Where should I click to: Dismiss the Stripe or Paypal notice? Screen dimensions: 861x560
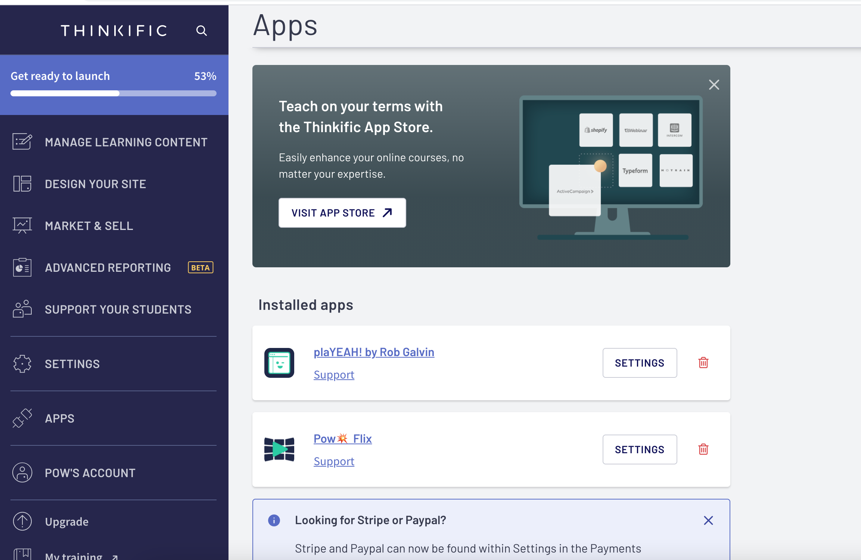pyautogui.click(x=708, y=520)
